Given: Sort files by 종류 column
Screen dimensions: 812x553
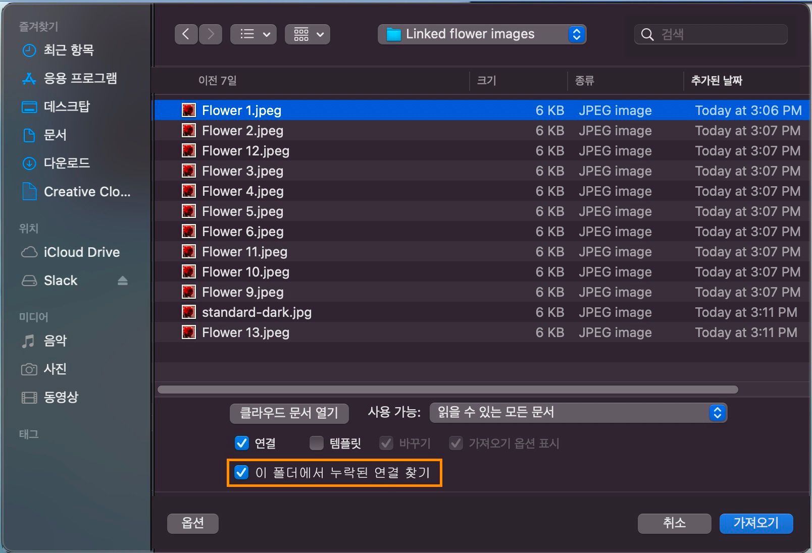Looking at the screenshot, I should (584, 81).
